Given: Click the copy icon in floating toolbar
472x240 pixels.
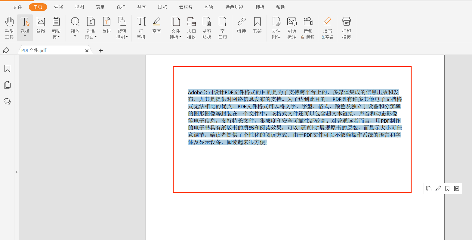Looking at the screenshot, I should click(429, 189).
